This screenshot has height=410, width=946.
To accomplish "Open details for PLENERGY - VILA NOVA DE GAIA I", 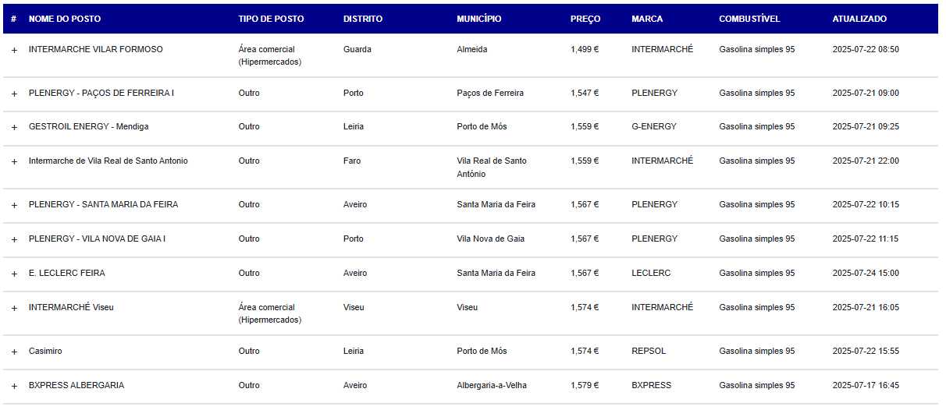I will coord(14,239).
